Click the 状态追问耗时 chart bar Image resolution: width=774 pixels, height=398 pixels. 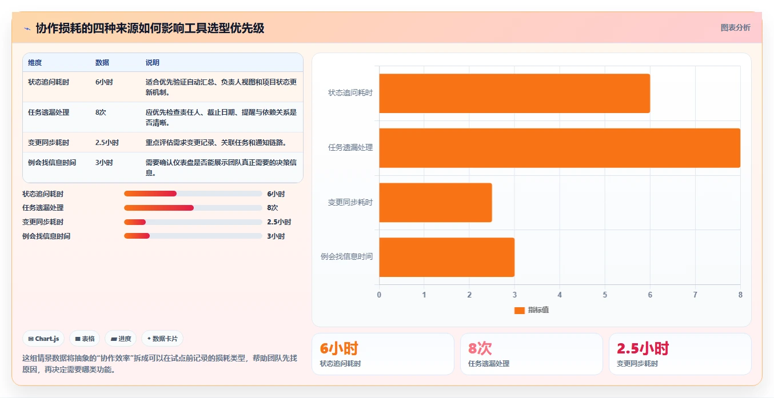pos(514,93)
